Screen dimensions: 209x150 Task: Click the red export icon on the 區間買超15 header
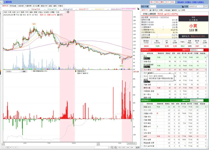[205, 50]
